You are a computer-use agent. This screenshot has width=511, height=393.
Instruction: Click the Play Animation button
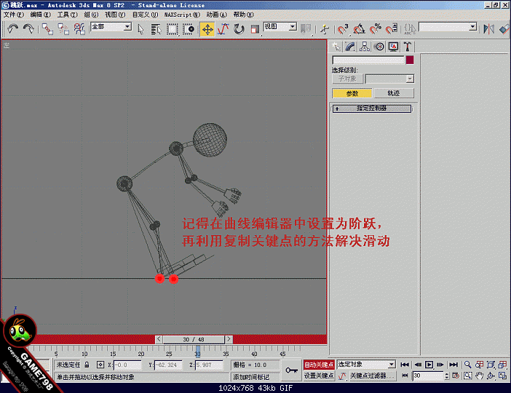tap(429, 365)
